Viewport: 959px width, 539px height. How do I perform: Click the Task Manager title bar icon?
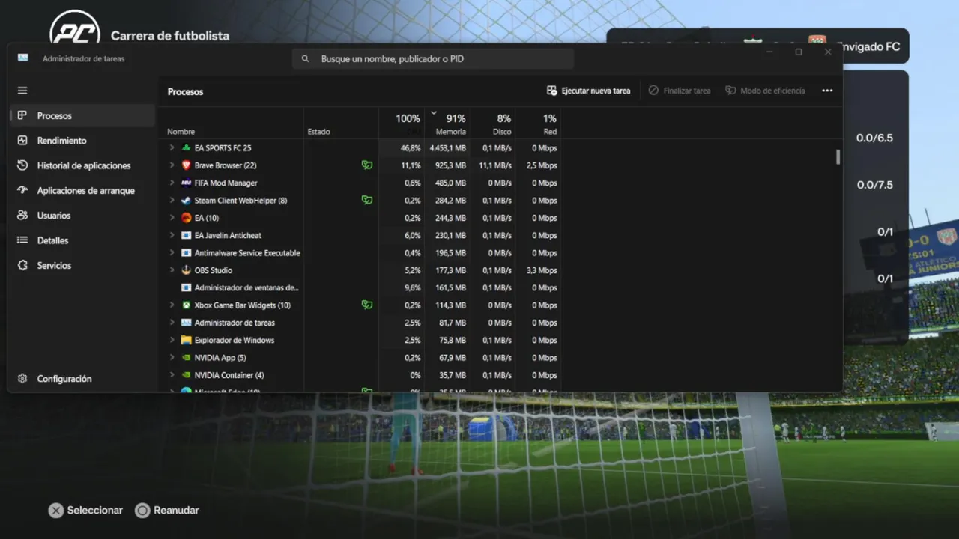coord(23,58)
